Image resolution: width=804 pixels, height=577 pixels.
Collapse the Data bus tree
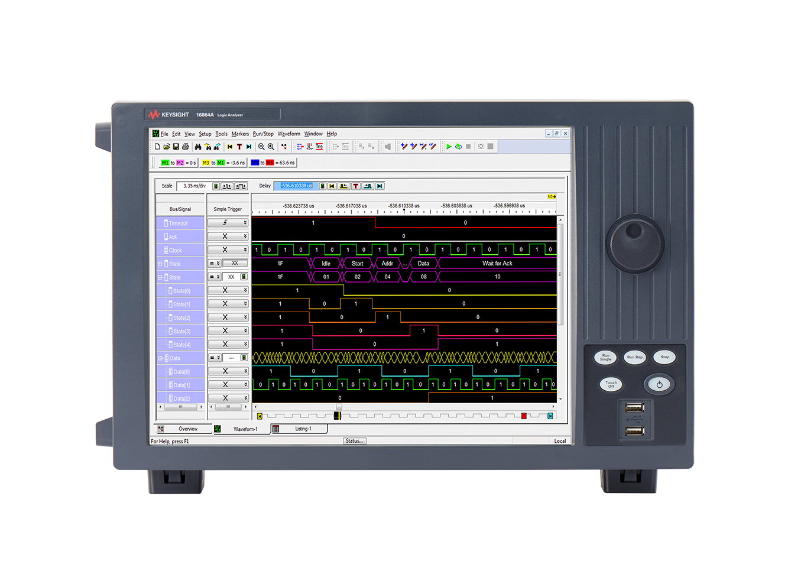pos(160,358)
